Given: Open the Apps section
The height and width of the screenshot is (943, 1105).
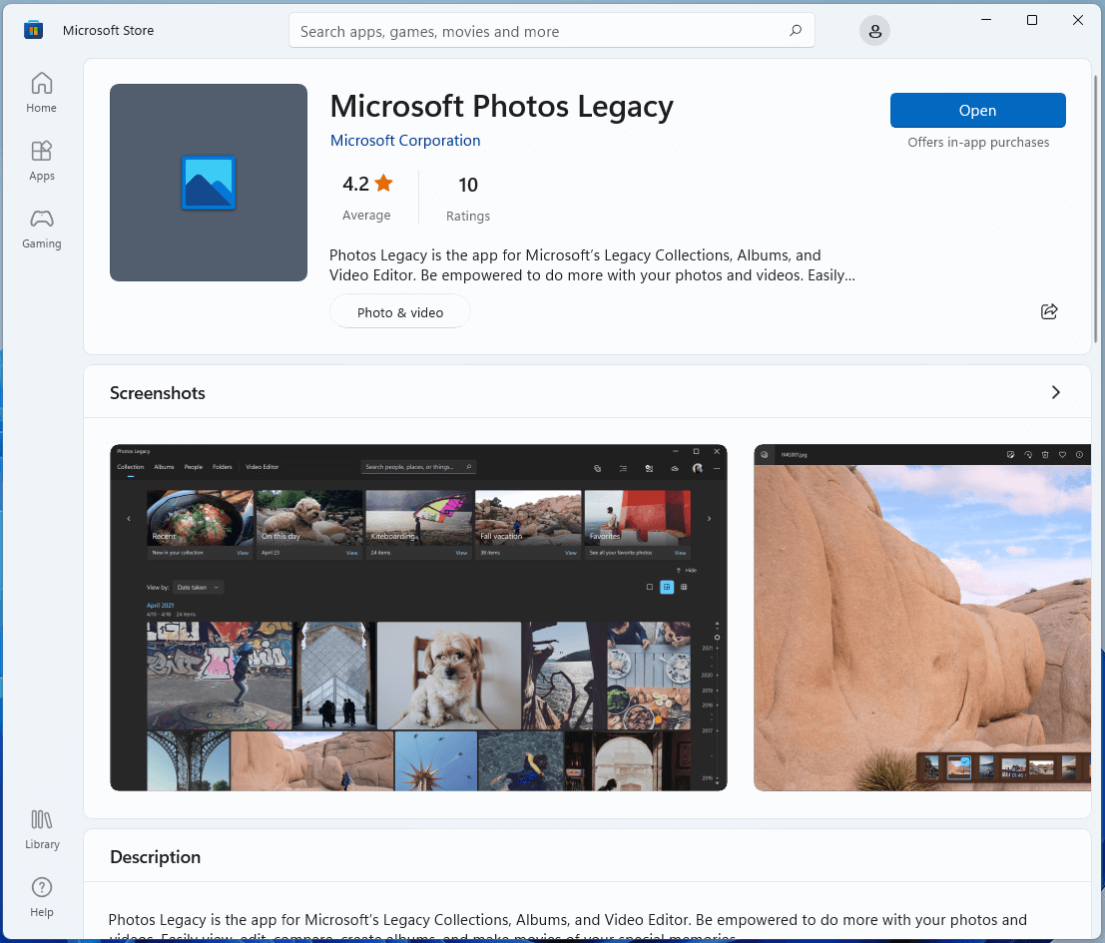Looking at the screenshot, I should (x=42, y=161).
